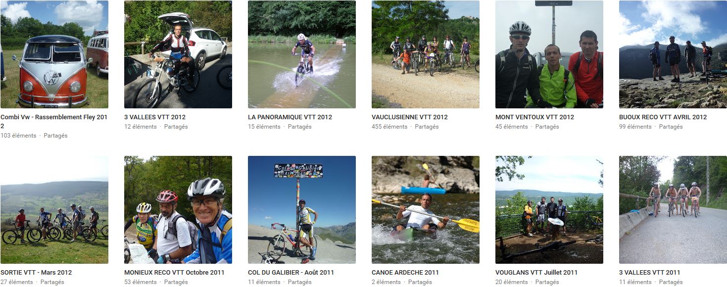Open VOUGLANS VTT Juillet 2011 album thumbnail

click(x=549, y=210)
